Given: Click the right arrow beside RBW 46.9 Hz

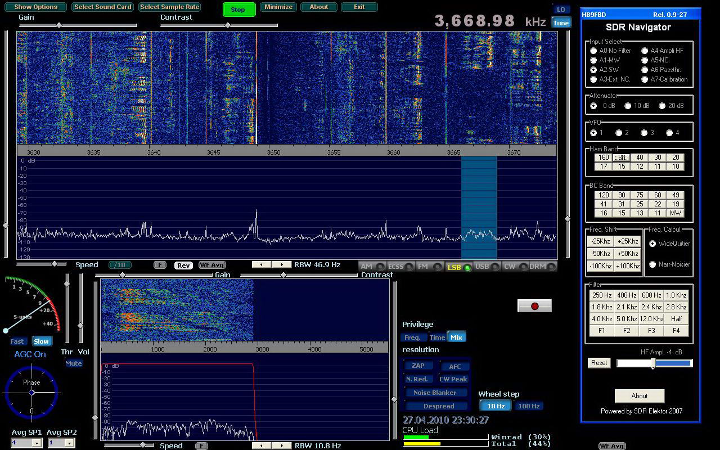Looking at the screenshot, I should click(x=281, y=264).
